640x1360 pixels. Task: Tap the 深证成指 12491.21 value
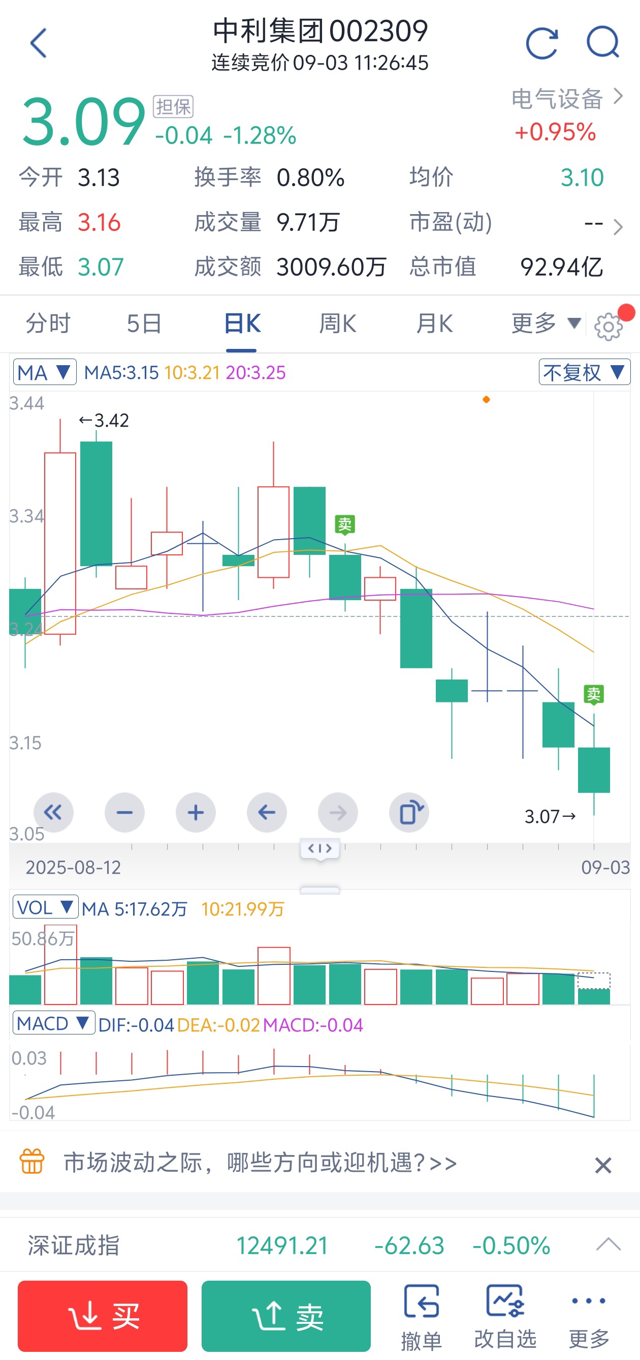click(x=282, y=1246)
